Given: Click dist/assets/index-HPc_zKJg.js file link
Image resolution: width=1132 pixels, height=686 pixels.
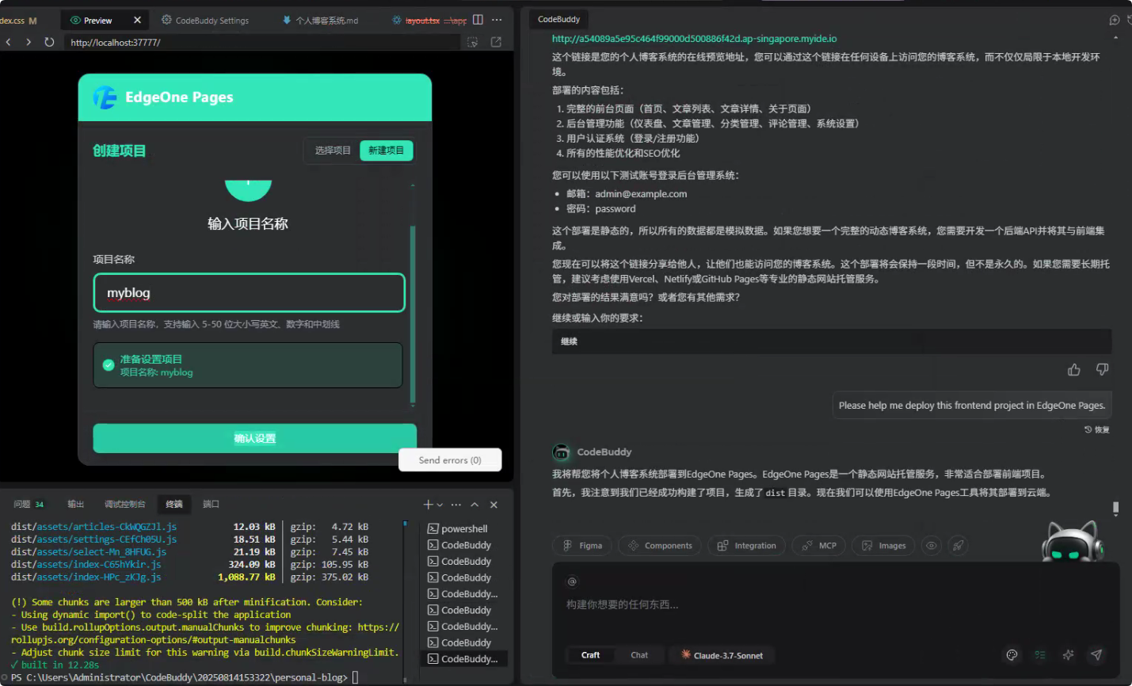Looking at the screenshot, I should point(86,577).
